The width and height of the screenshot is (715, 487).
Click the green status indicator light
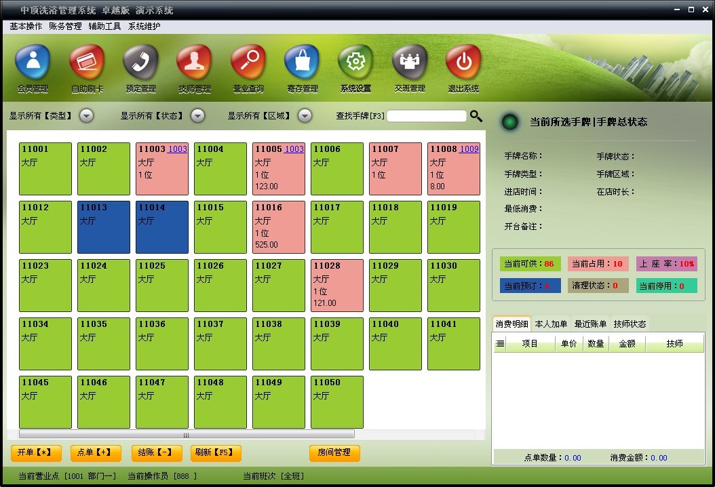point(510,122)
